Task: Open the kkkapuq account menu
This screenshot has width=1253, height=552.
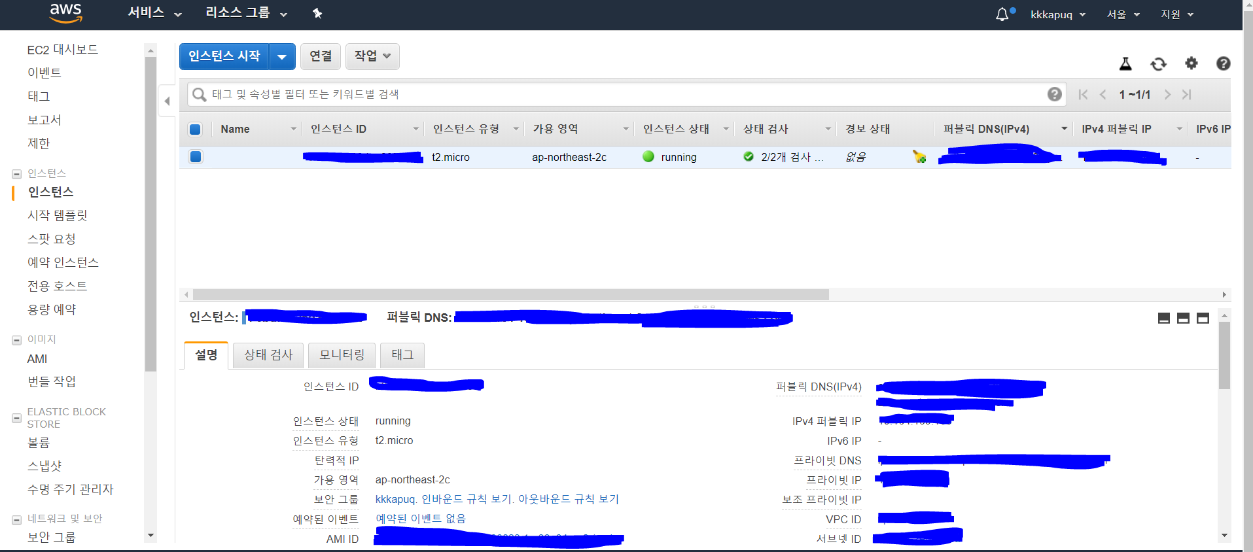Action: [1058, 14]
